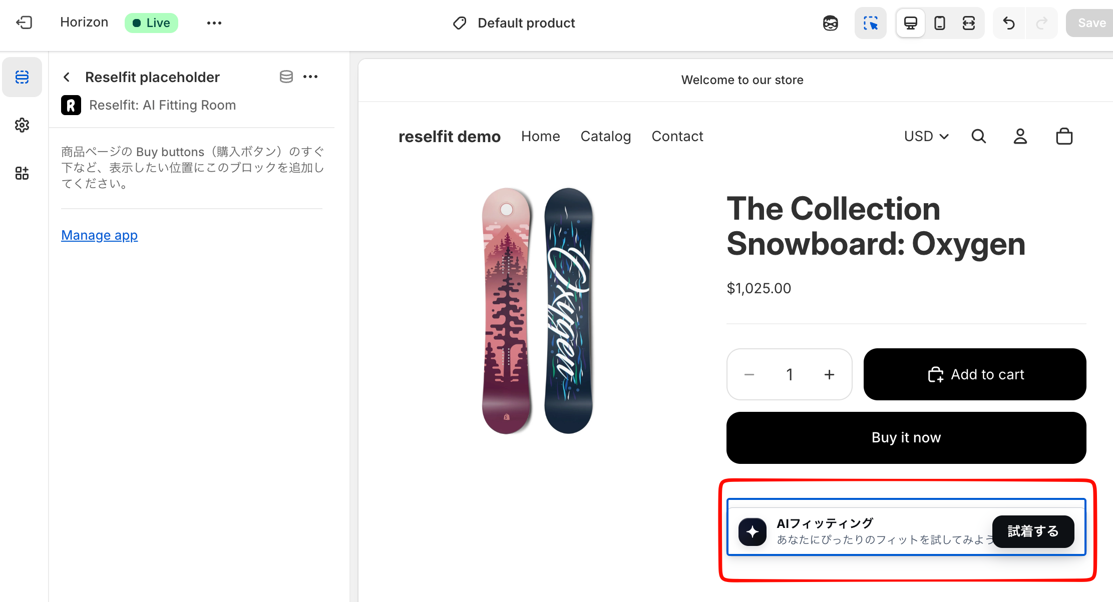This screenshot has width=1113, height=602.
Task: Increase quantity with the plus button
Action: [829, 374]
